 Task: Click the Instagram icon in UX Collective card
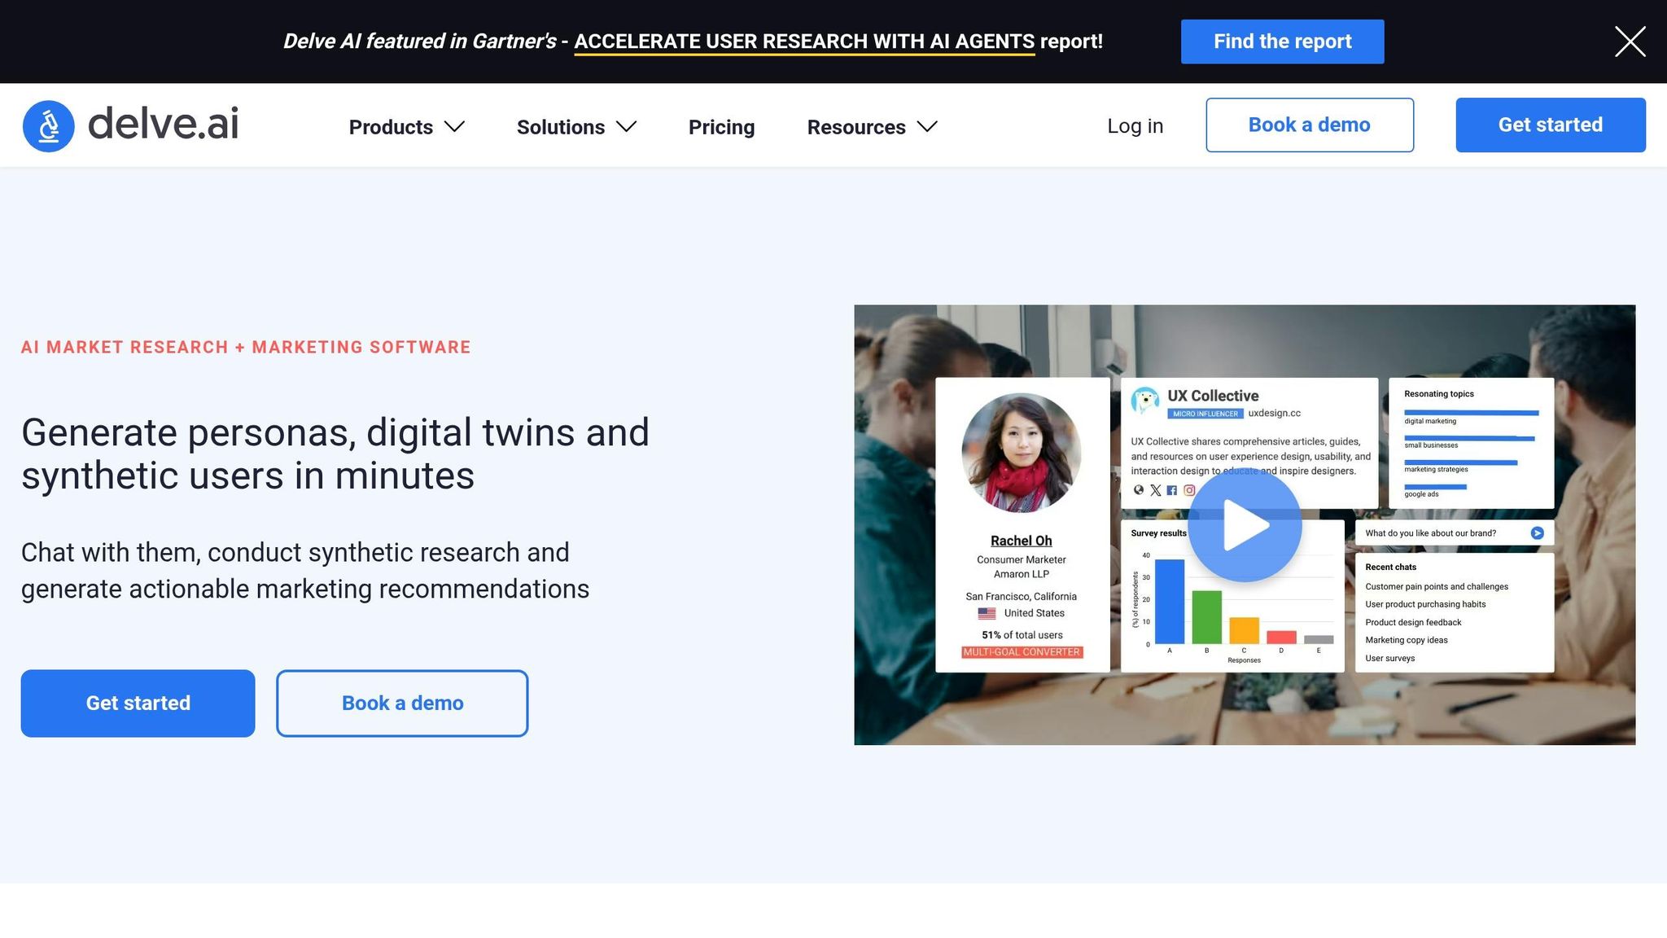pos(1189,490)
